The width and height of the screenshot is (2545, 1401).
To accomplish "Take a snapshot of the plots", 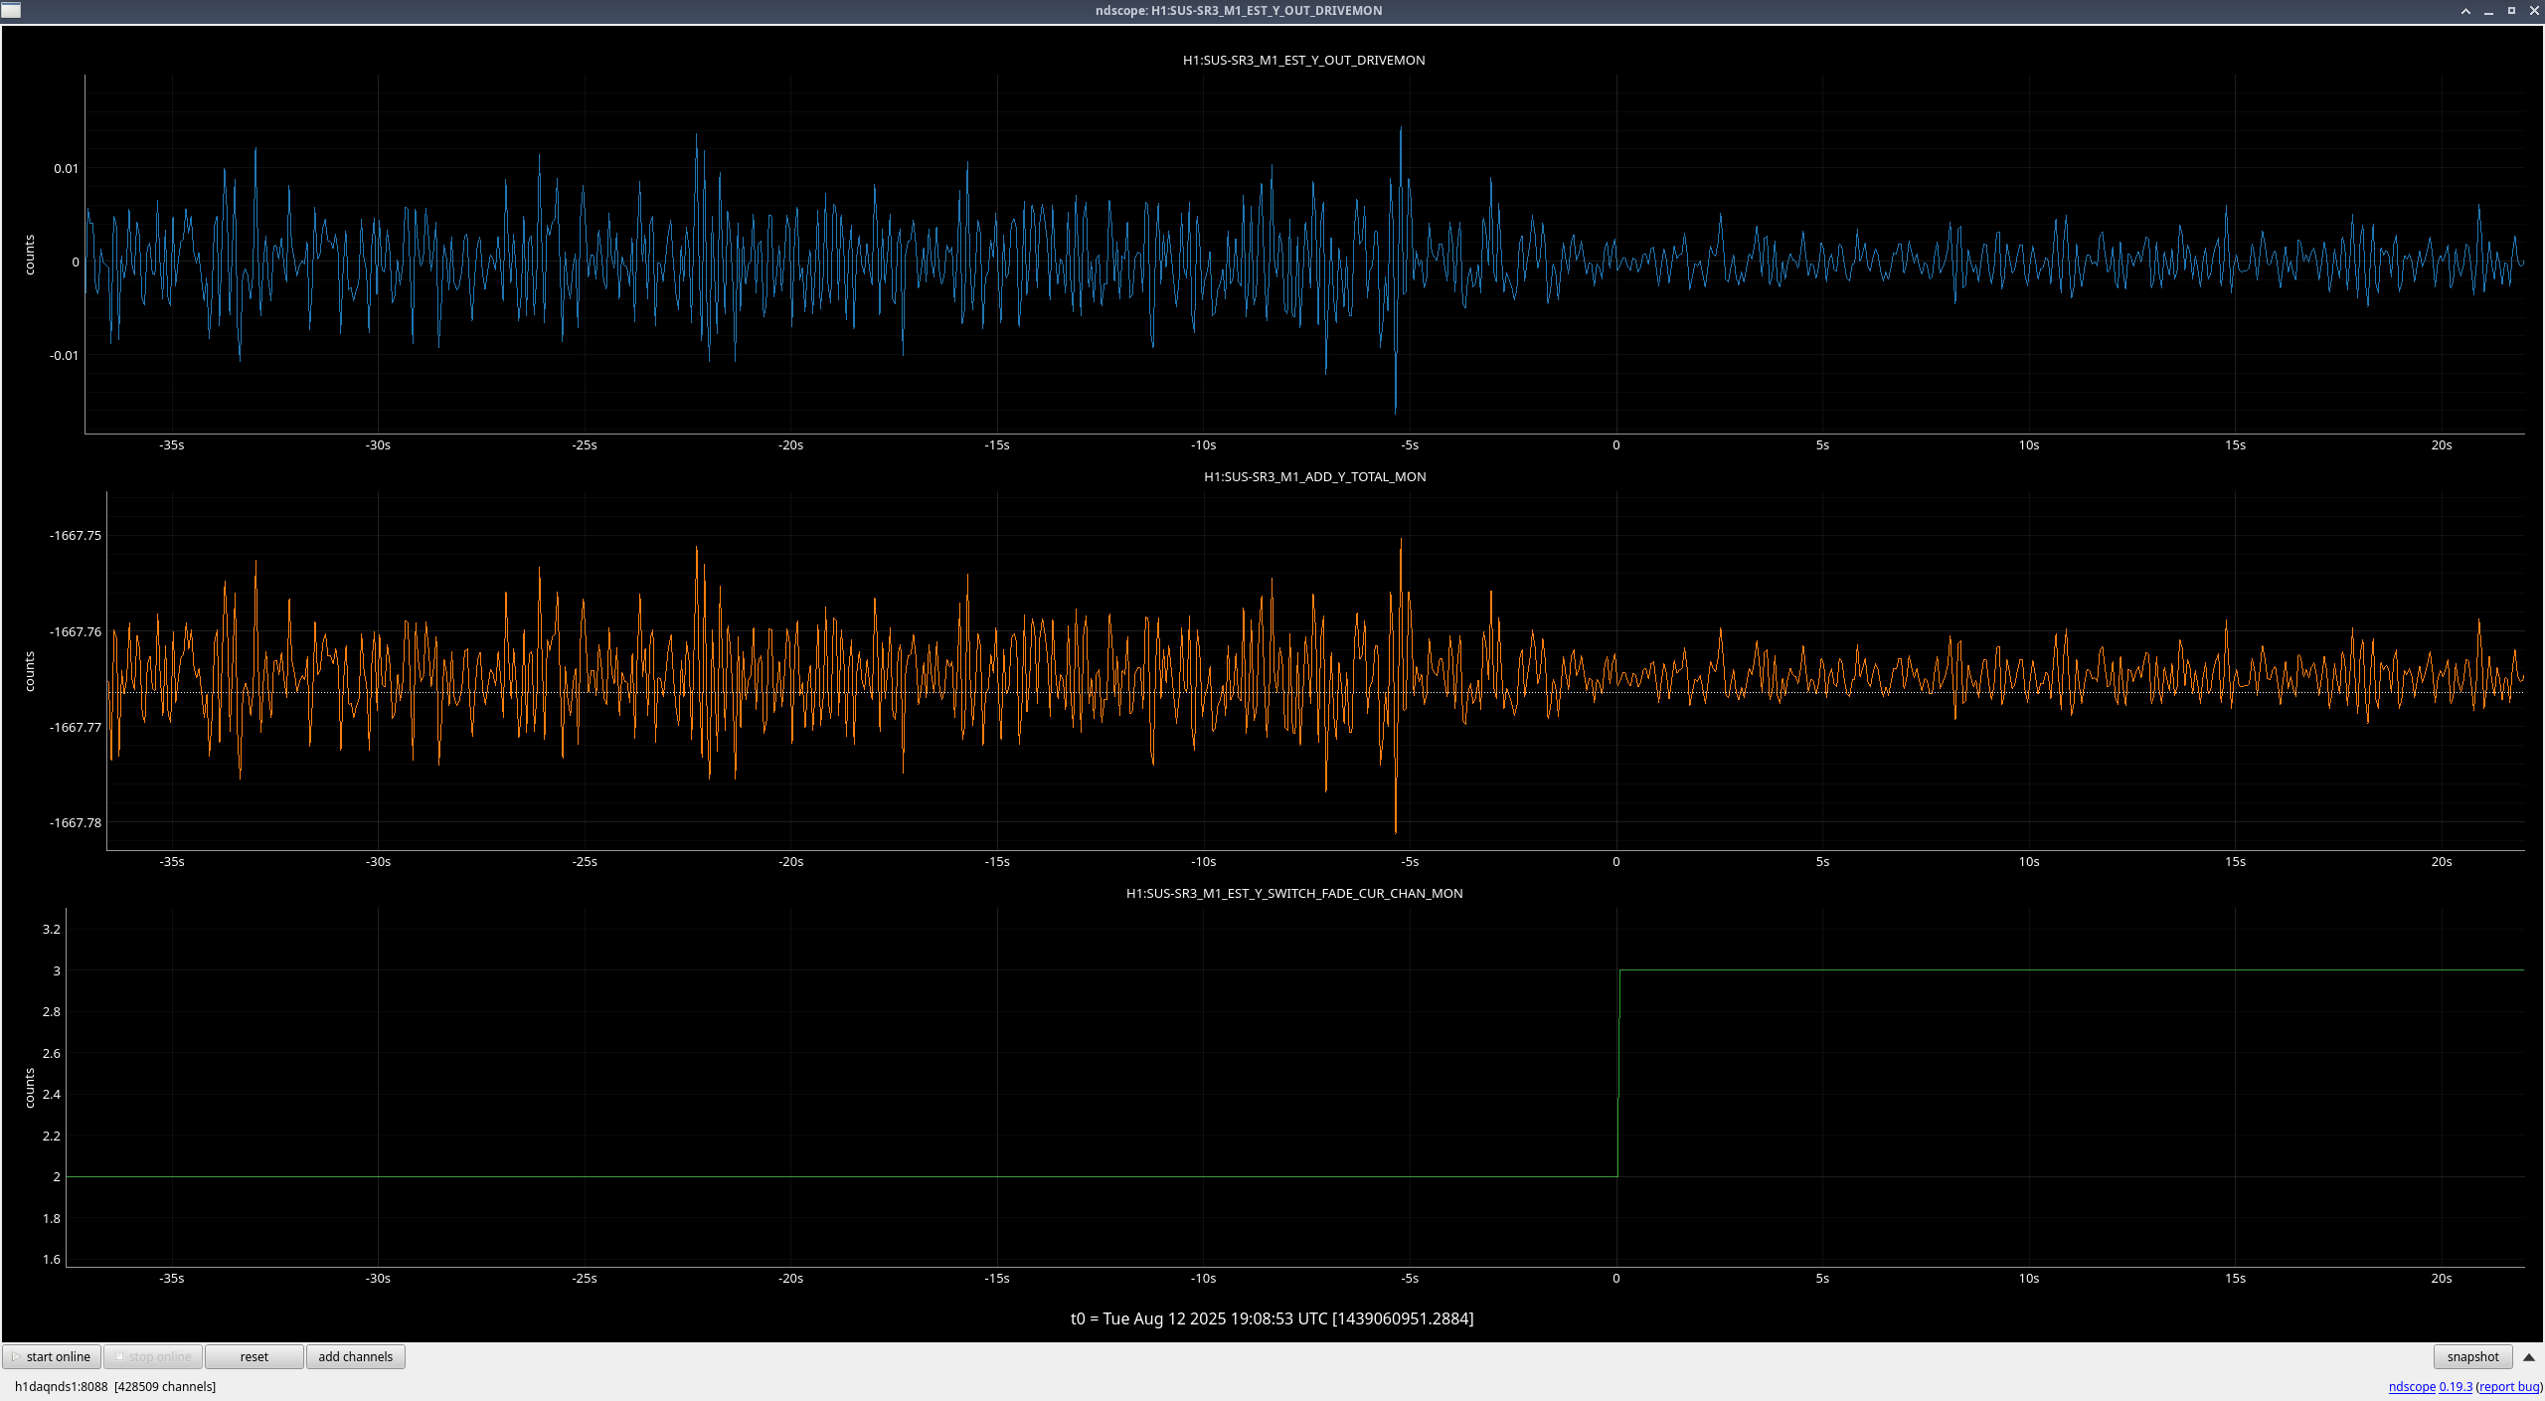I will pos(2472,1356).
